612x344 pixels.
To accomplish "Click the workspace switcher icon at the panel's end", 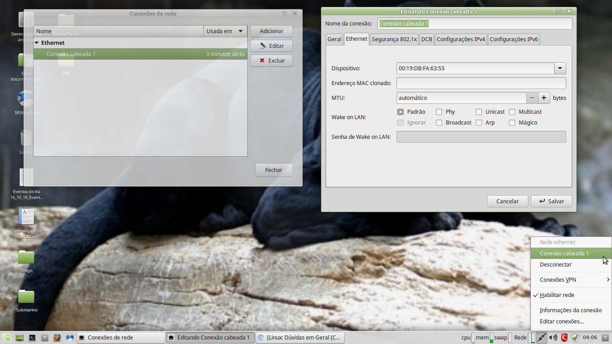I will (x=606, y=337).
